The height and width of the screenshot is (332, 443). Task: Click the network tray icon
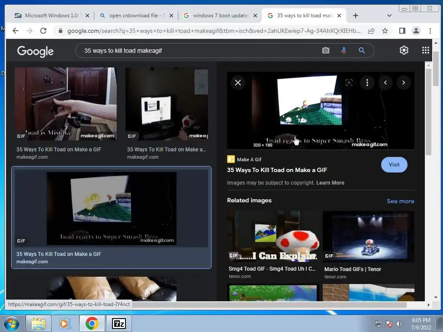tap(378, 324)
